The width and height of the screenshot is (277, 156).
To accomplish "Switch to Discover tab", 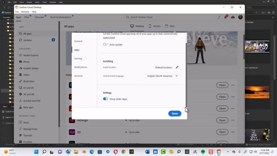I will (39, 17).
